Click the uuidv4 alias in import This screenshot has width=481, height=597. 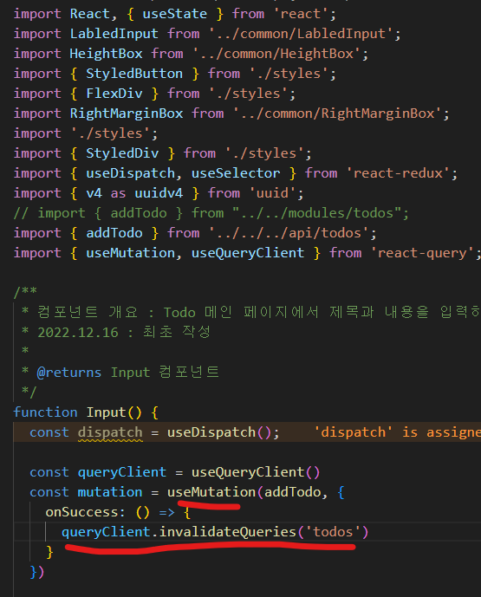click(x=159, y=193)
